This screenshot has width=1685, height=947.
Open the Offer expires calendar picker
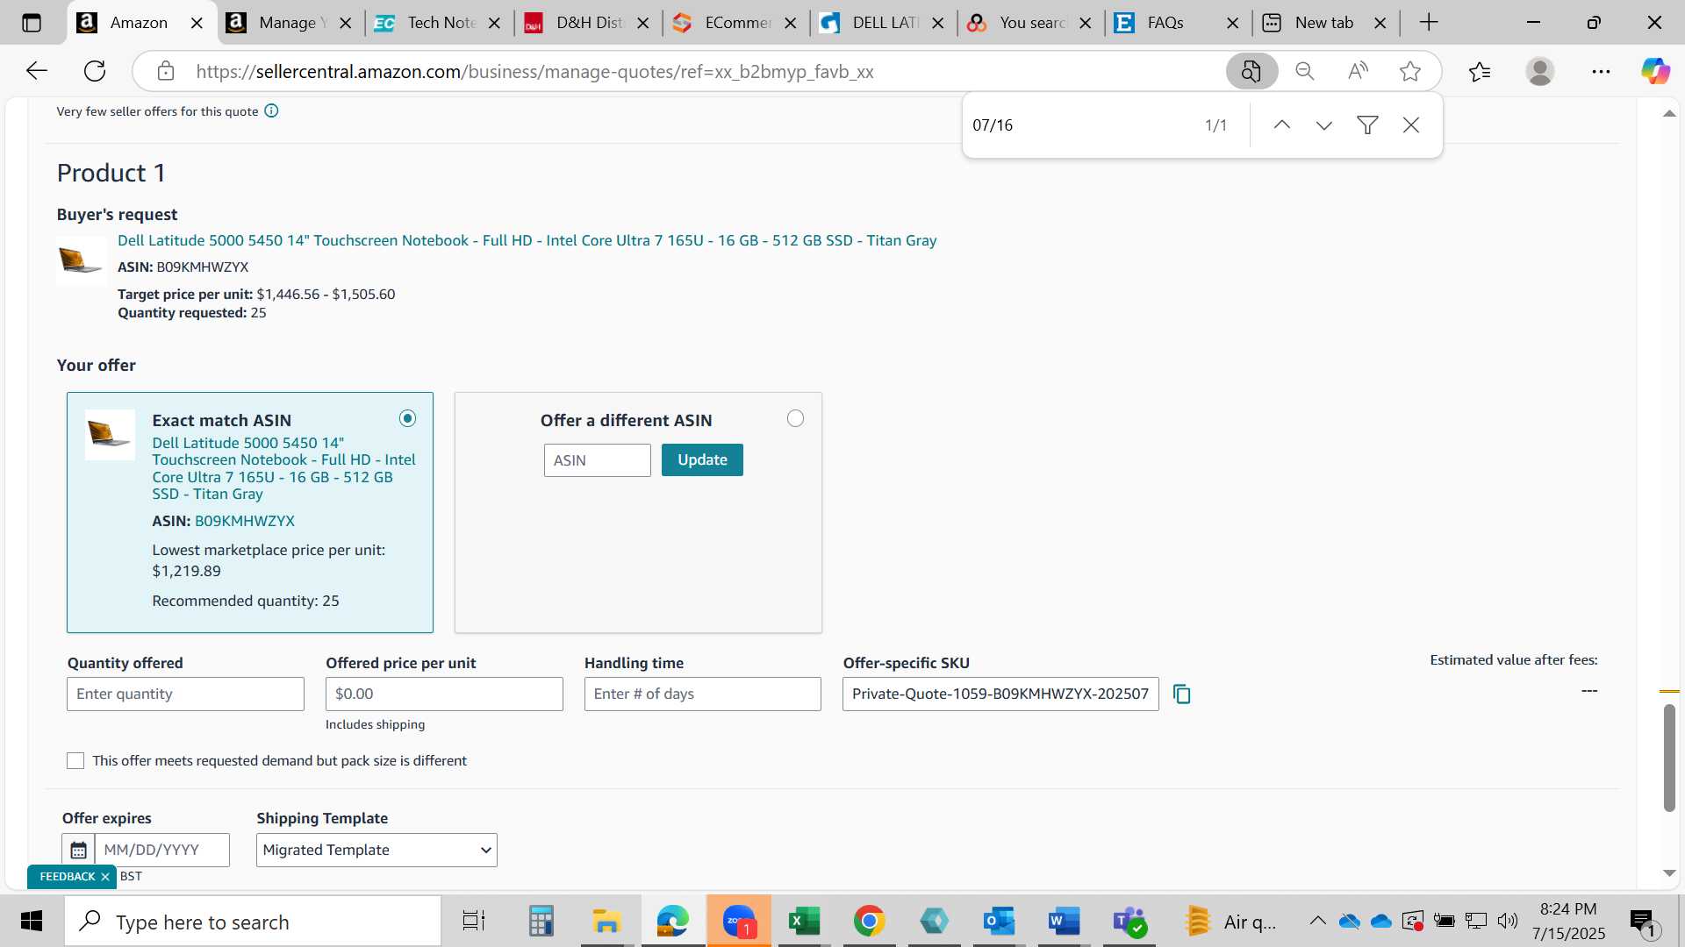(x=78, y=850)
